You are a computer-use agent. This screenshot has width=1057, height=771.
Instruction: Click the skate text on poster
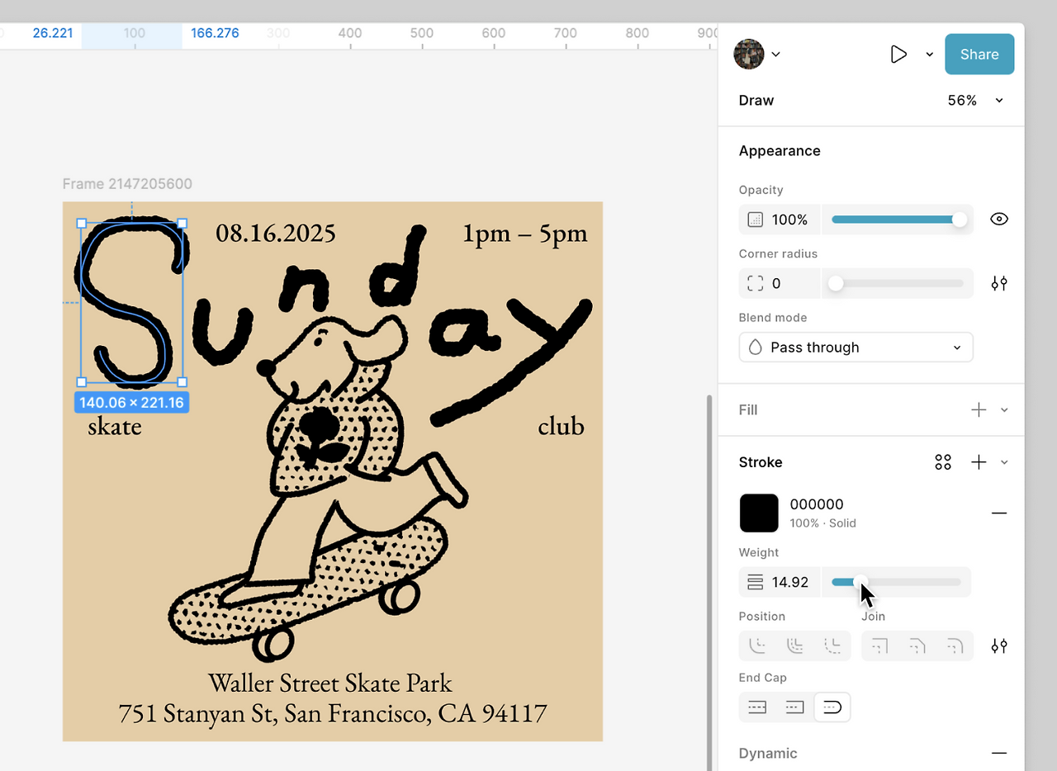pyautogui.click(x=115, y=426)
